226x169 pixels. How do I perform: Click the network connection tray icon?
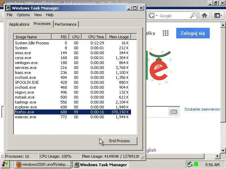(190, 164)
